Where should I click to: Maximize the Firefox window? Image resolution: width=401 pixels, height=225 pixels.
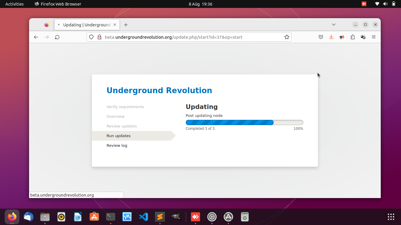(x=365, y=25)
